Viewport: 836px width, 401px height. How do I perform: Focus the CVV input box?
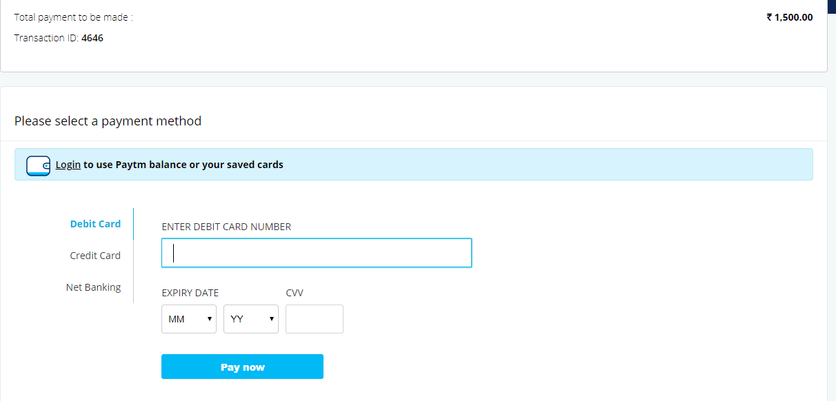point(314,318)
